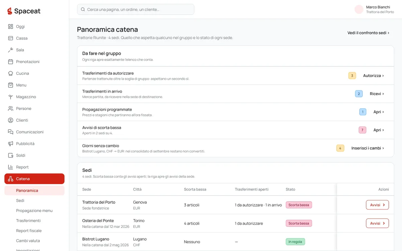Click the Spaceat logo icon
Image resolution: width=402 pixels, height=251 pixels.
[10, 11]
